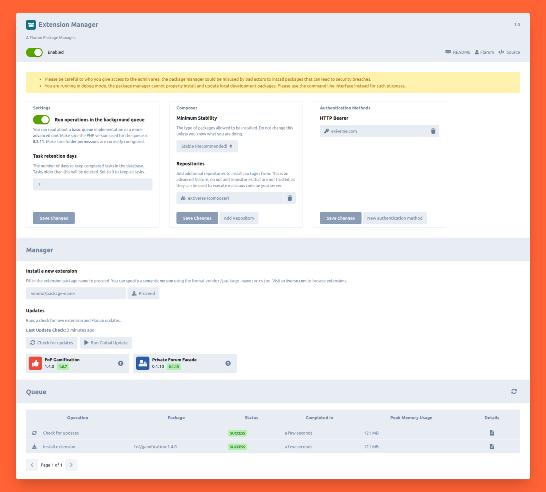The height and width of the screenshot is (492, 546).
Task: Go to next queue page
Action: click(x=71, y=465)
